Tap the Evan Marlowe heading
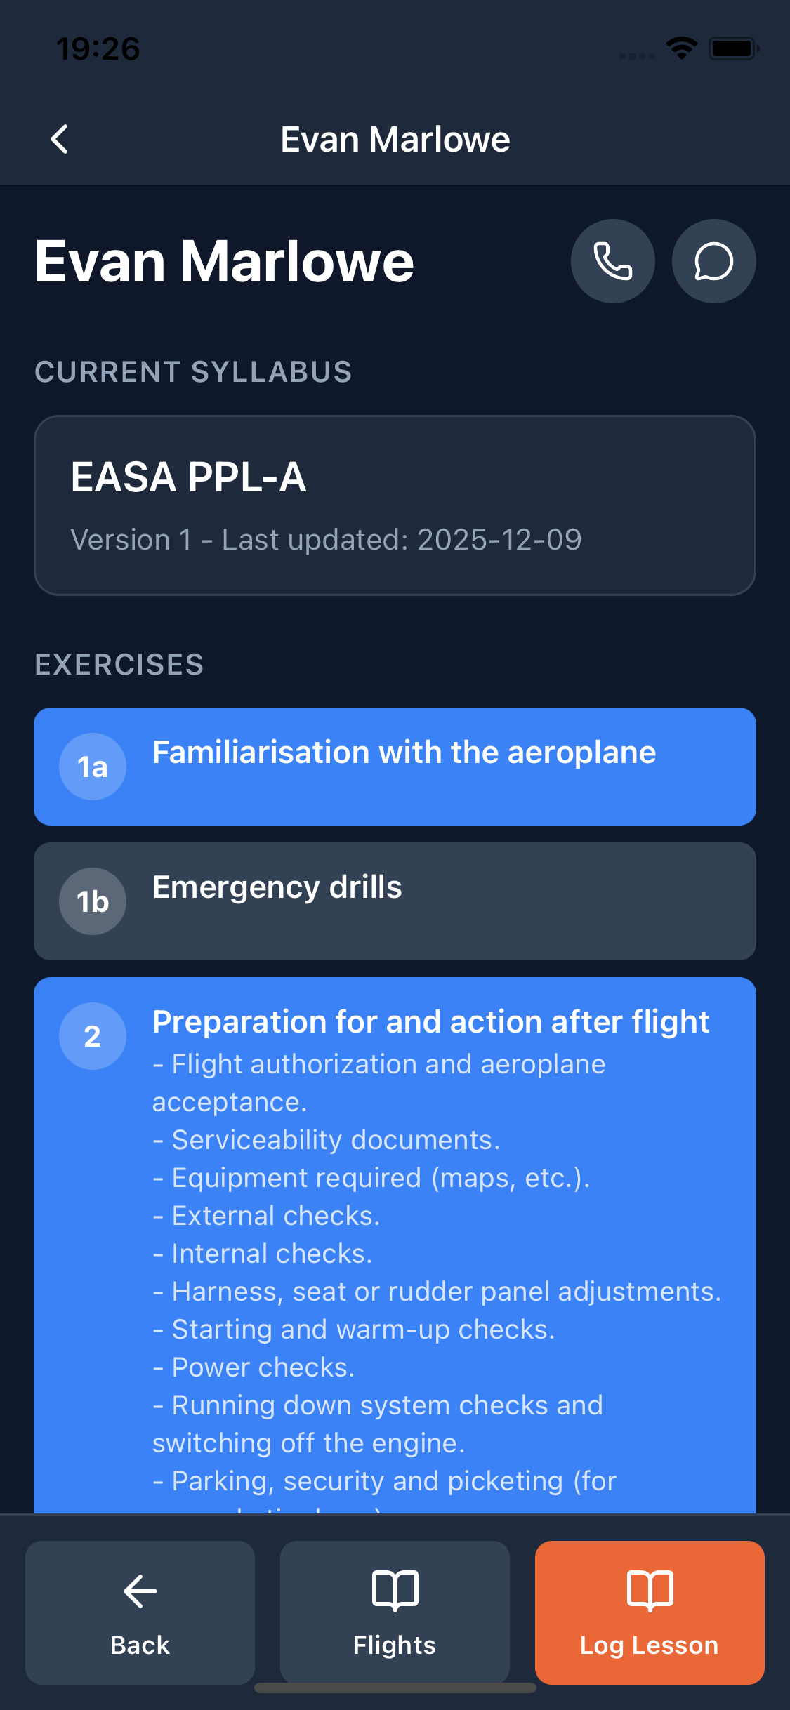790x1710 pixels. [x=223, y=260]
